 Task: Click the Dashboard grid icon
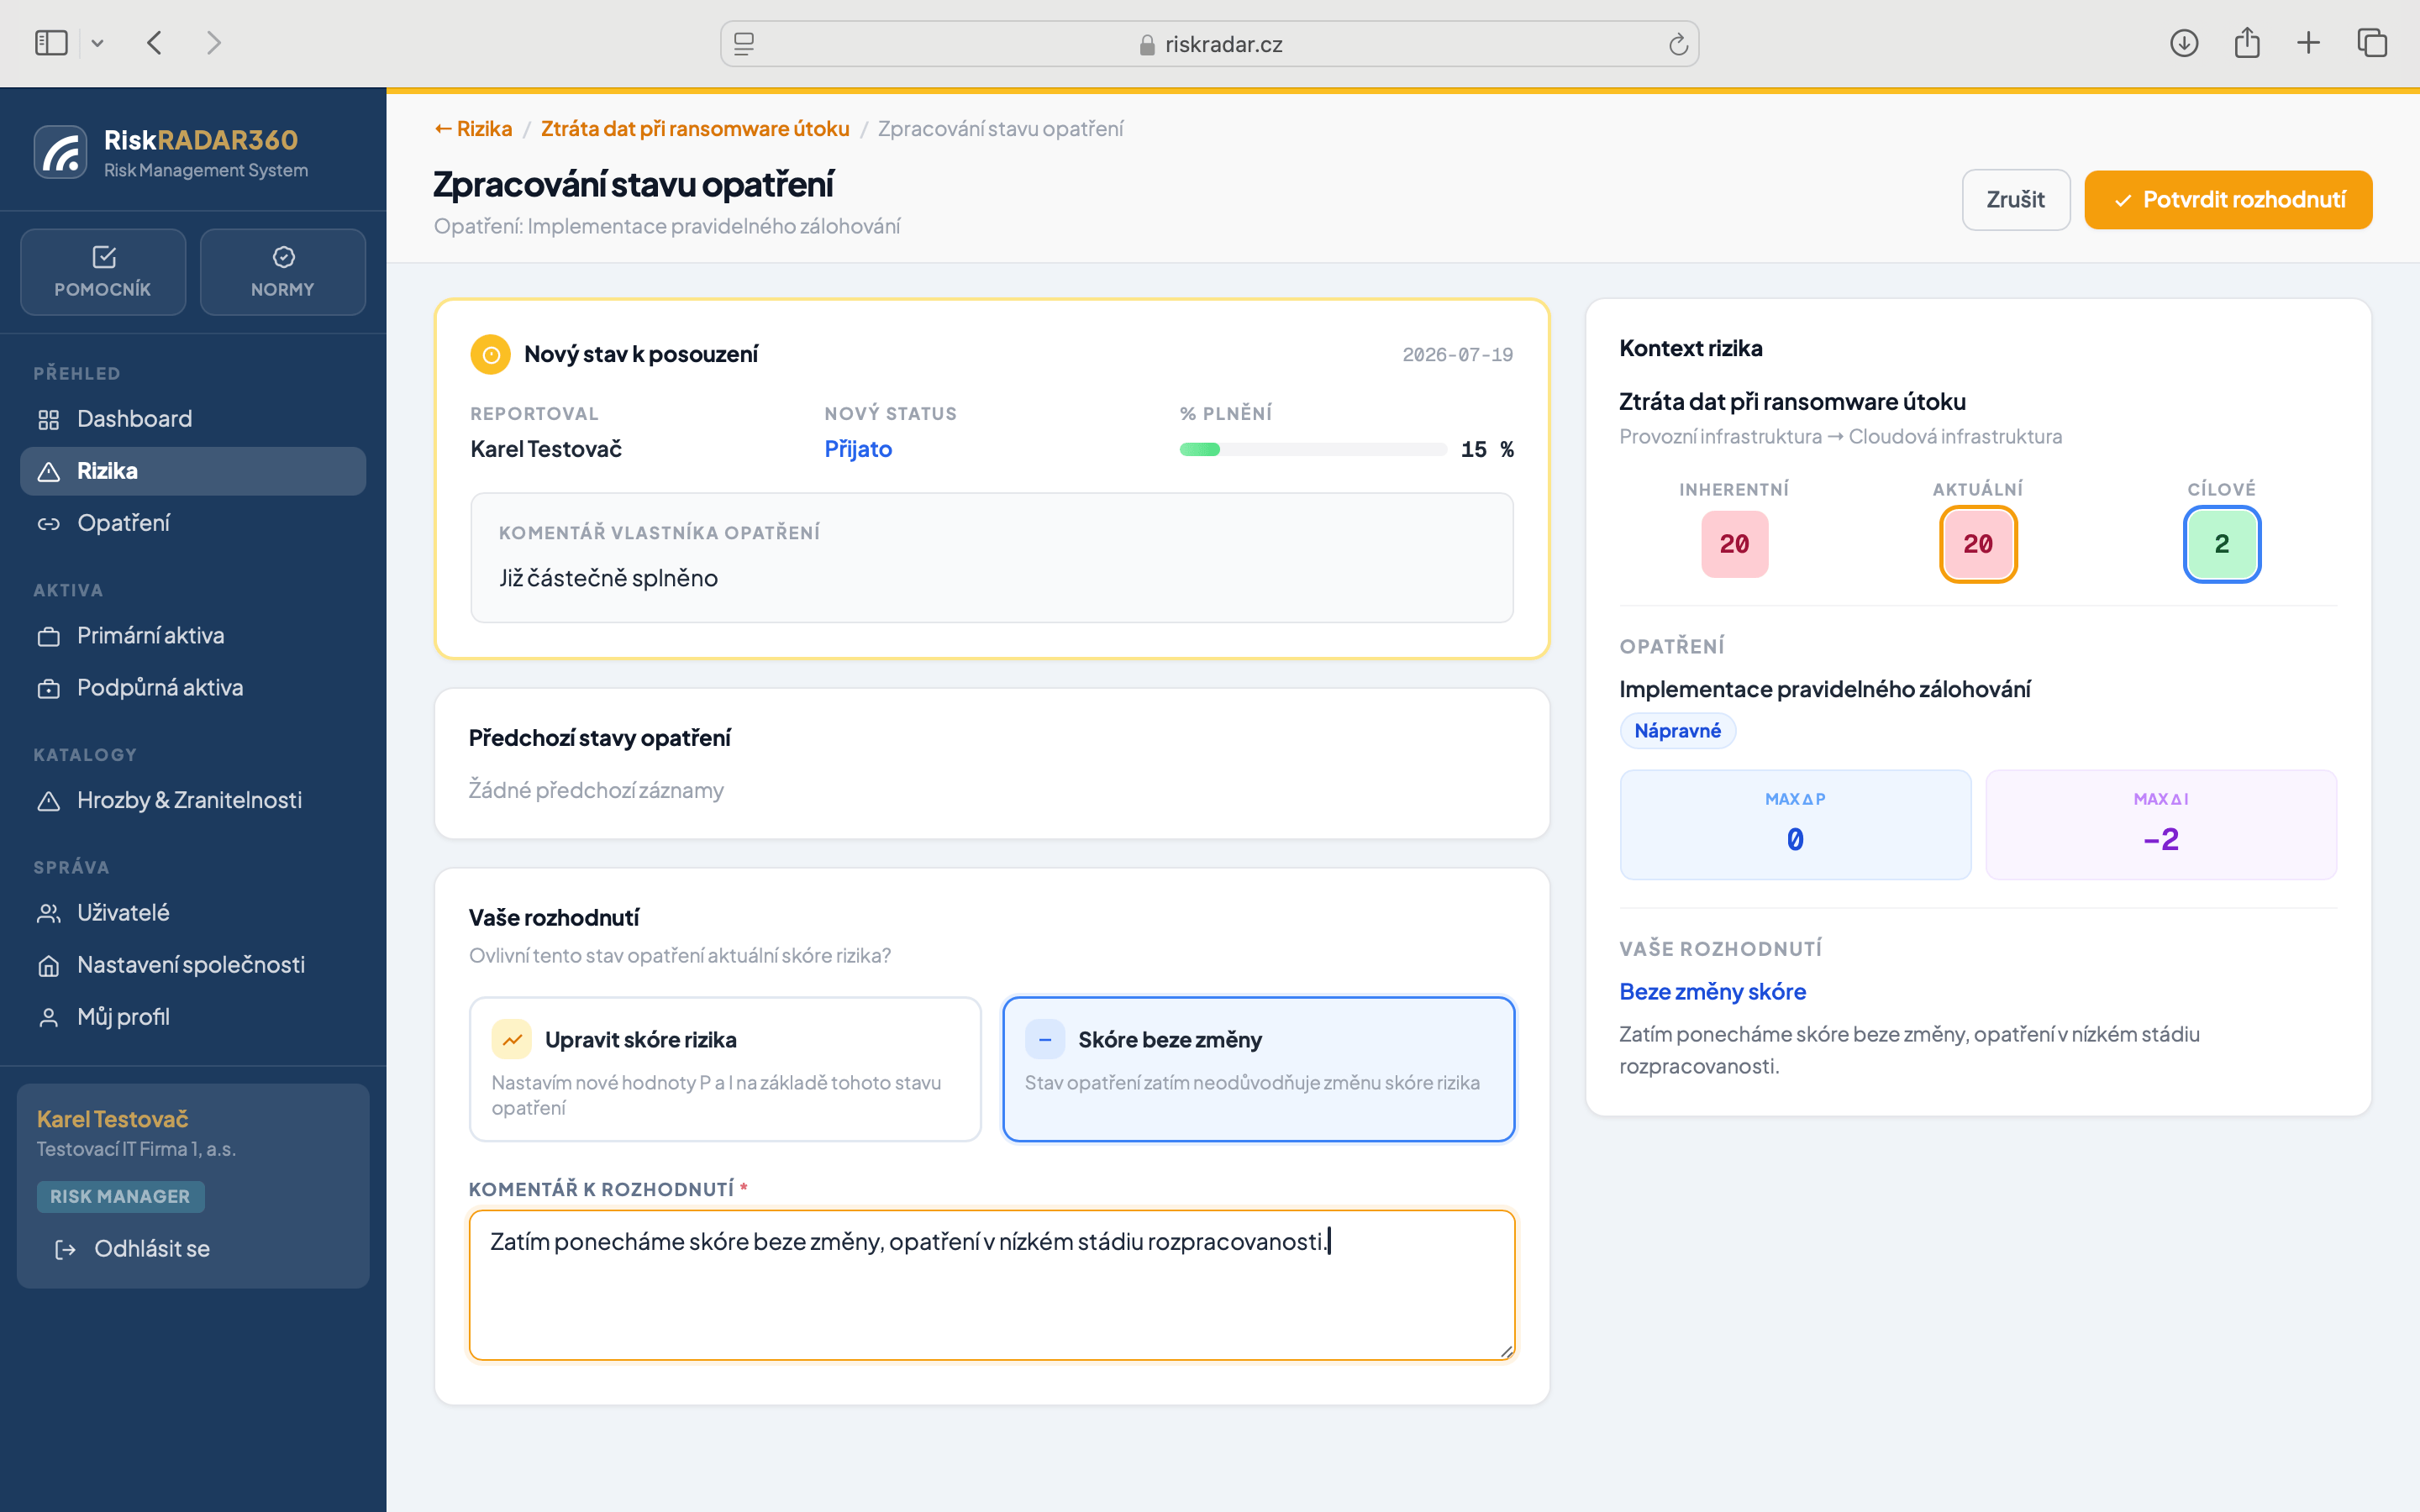point(48,420)
